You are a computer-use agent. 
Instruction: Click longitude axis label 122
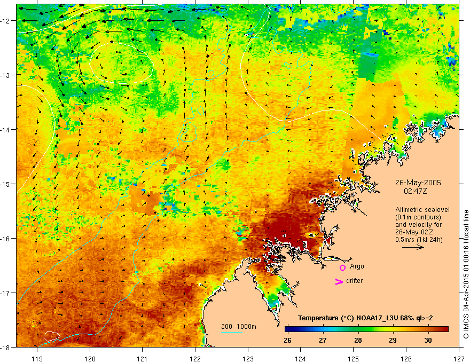[195, 359]
